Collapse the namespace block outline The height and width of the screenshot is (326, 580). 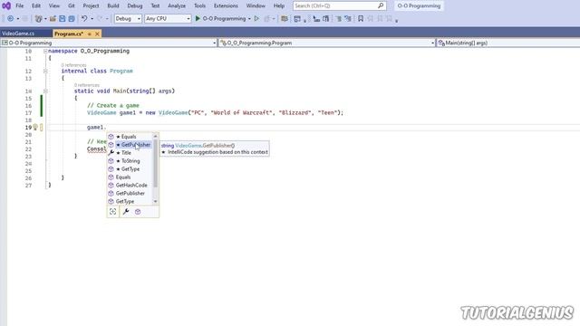pos(45,51)
